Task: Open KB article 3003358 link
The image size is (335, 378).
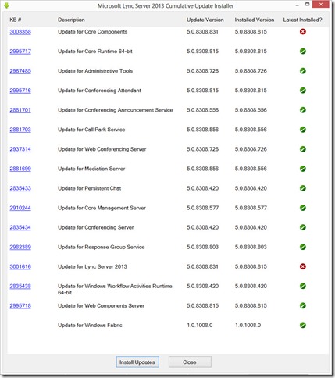Action: pos(20,32)
